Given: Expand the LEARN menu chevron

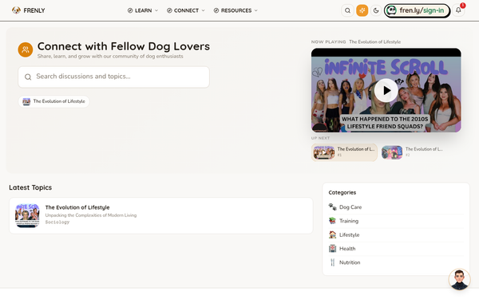Looking at the screenshot, I should click(156, 10).
